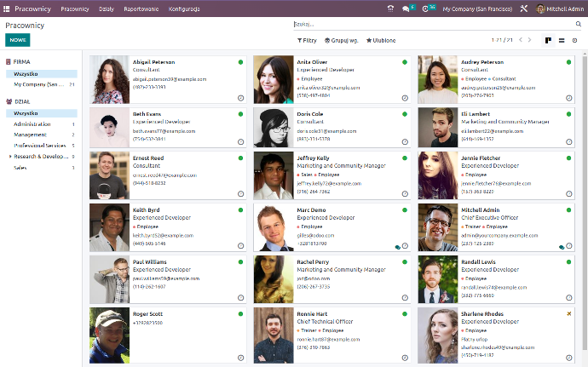Open the Działy menu
This screenshot has width=588, height=367.
[107, 9]
